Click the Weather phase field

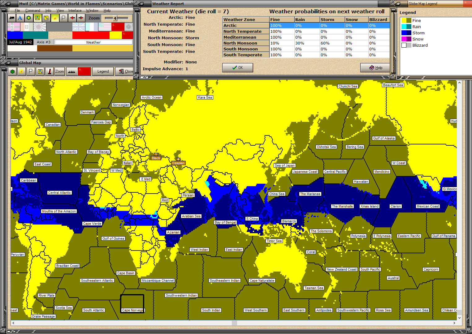(93, 42)
